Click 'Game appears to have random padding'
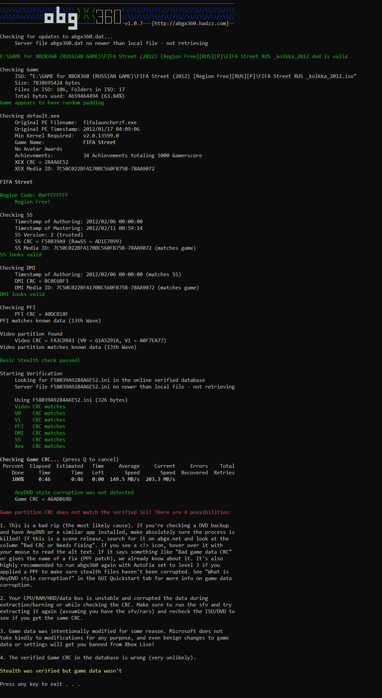The height and width of the screenshot is (698, 382). (52, 103)
